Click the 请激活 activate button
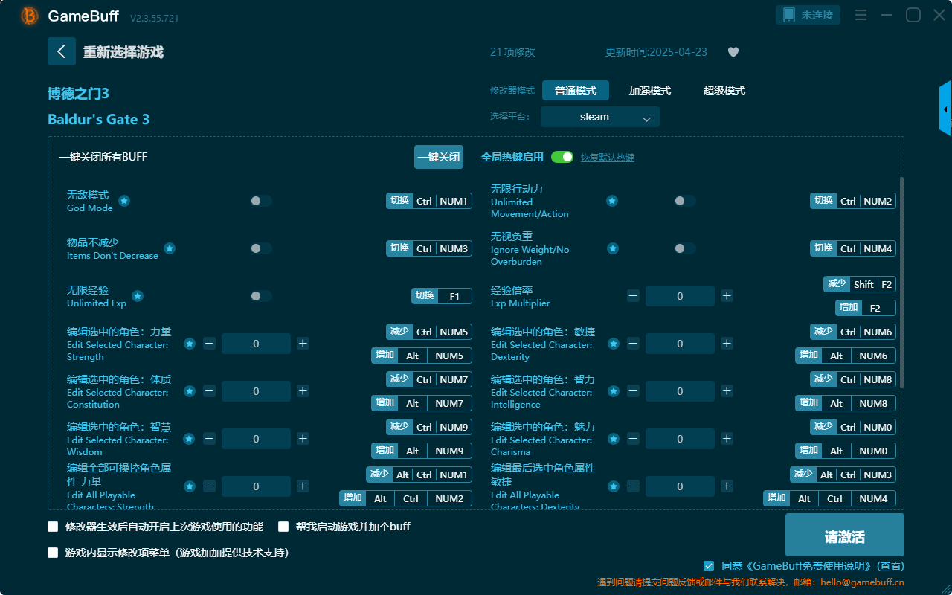This screenshot has width=952, height=595. click(845, 535)
